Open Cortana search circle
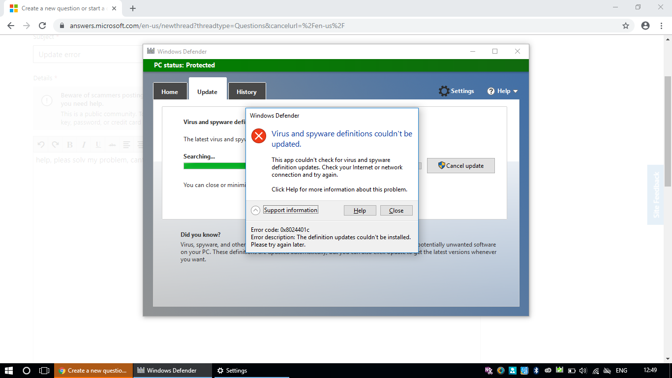This screenshot has width=672, height=378. [27, 371]
